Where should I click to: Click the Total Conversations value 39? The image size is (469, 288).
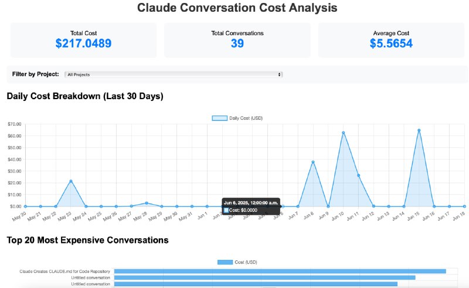click(x=237, y=43)
